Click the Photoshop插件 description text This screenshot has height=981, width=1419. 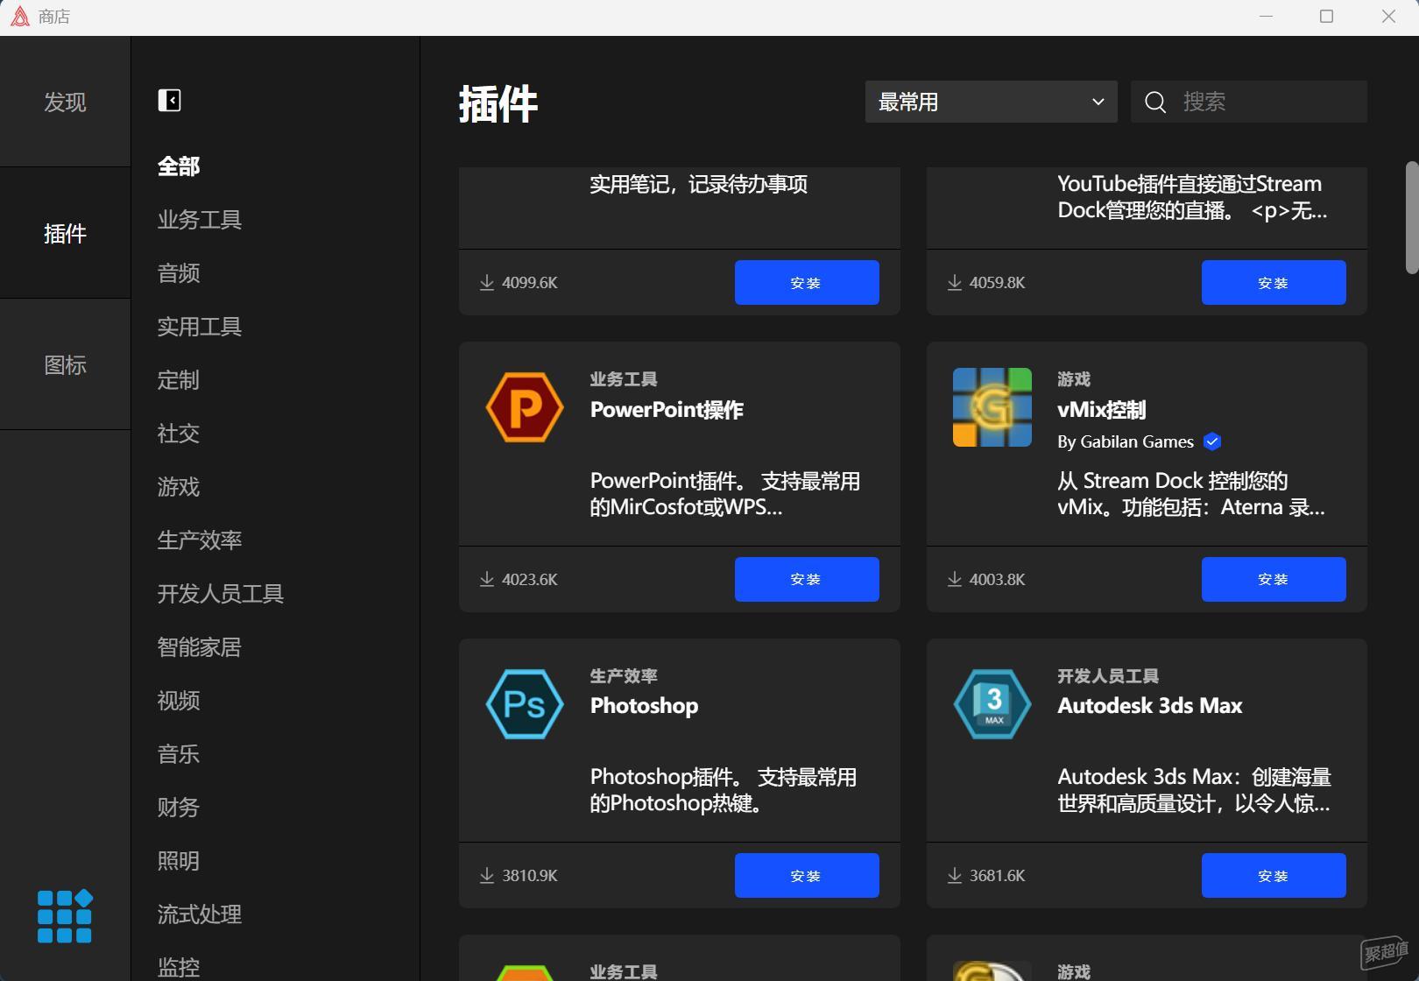(724, 790)
